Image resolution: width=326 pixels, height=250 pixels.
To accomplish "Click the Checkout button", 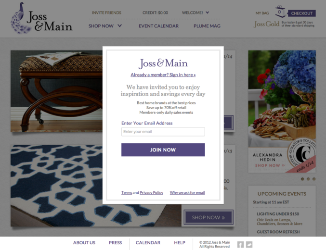I will click(x=301, y=13).
